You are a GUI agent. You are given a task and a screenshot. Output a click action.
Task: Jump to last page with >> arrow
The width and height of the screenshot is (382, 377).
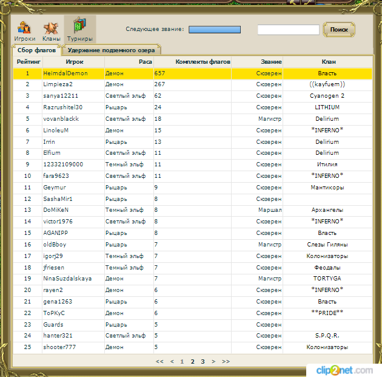226,361
